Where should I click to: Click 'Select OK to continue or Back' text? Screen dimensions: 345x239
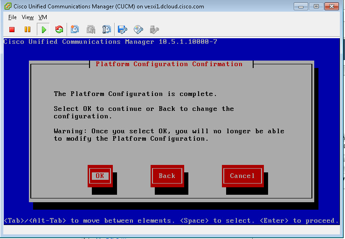point(144,109)
